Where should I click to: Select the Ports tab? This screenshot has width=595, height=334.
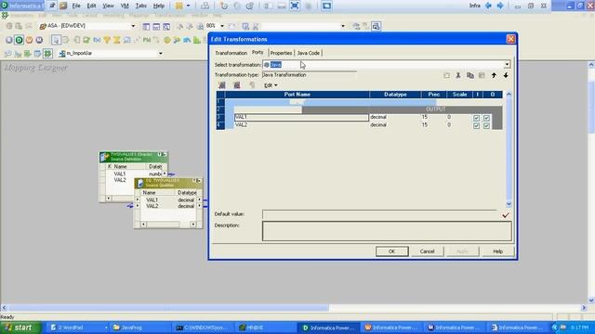(258, 52)
